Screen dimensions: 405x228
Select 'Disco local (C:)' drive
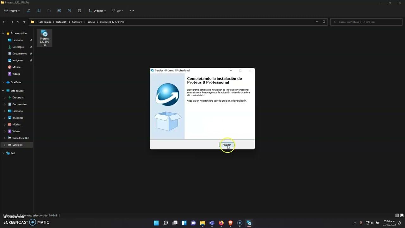pyautogui.click(x=21, y=138)
